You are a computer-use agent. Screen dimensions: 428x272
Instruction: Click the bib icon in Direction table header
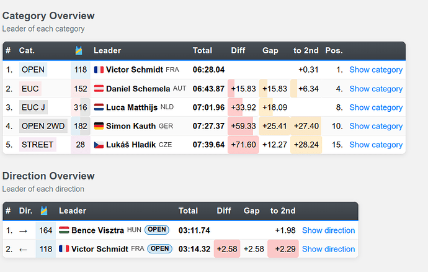44,211
